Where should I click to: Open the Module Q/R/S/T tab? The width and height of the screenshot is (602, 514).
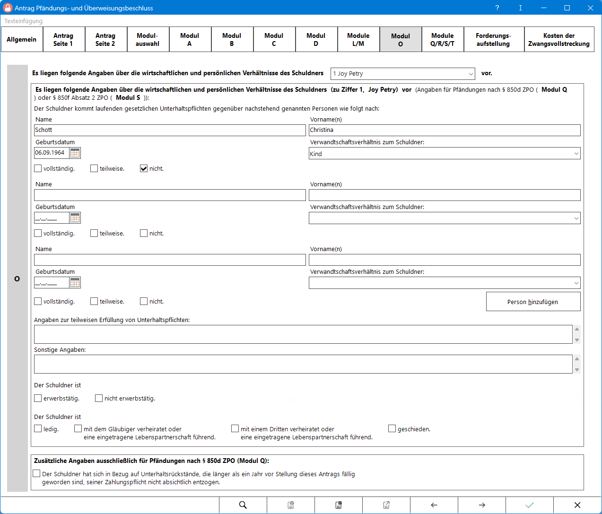tap(443, 39)
